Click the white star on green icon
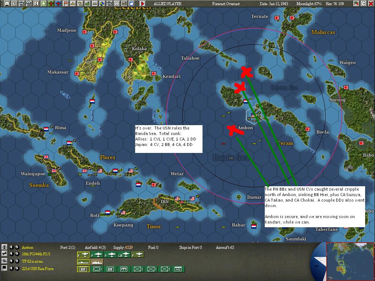The image size is (375, 281). (x=43, y=4)
